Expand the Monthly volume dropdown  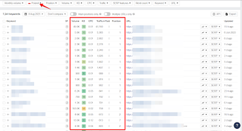14,3
